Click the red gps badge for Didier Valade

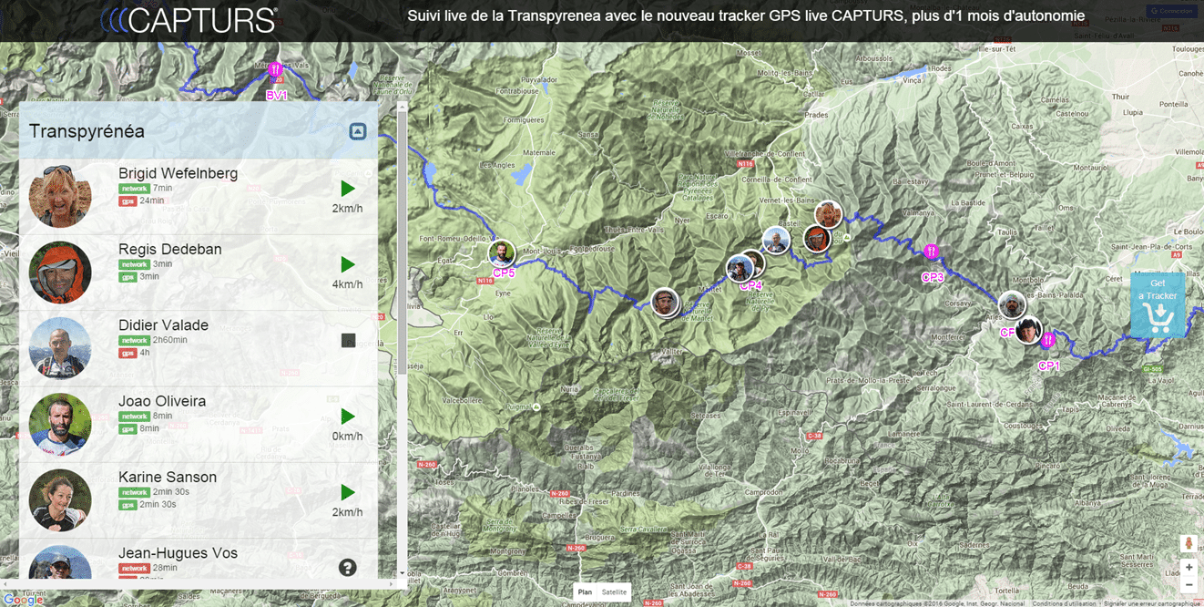[128, 353]
